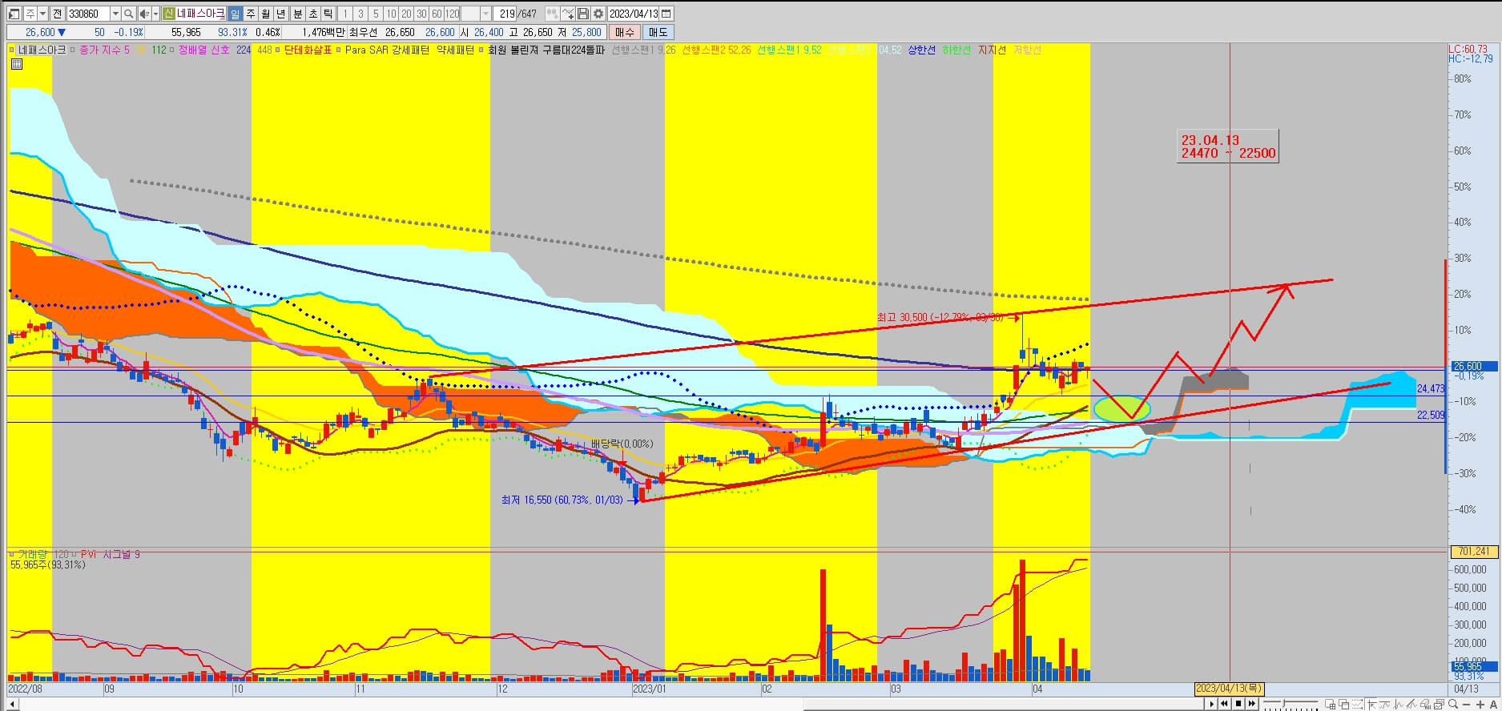The image size is (1502, 711).
Task: Click the 전 button
Action: pyautogui.click(x=57, y=14)
